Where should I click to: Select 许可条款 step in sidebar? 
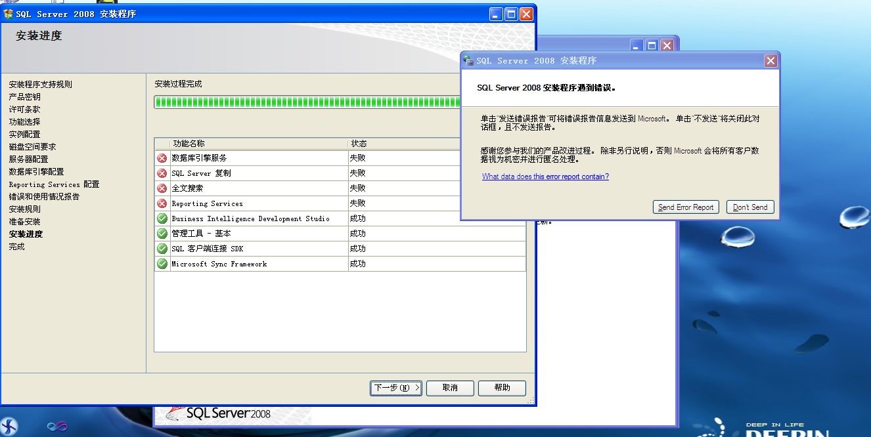(x=24, y=110)
